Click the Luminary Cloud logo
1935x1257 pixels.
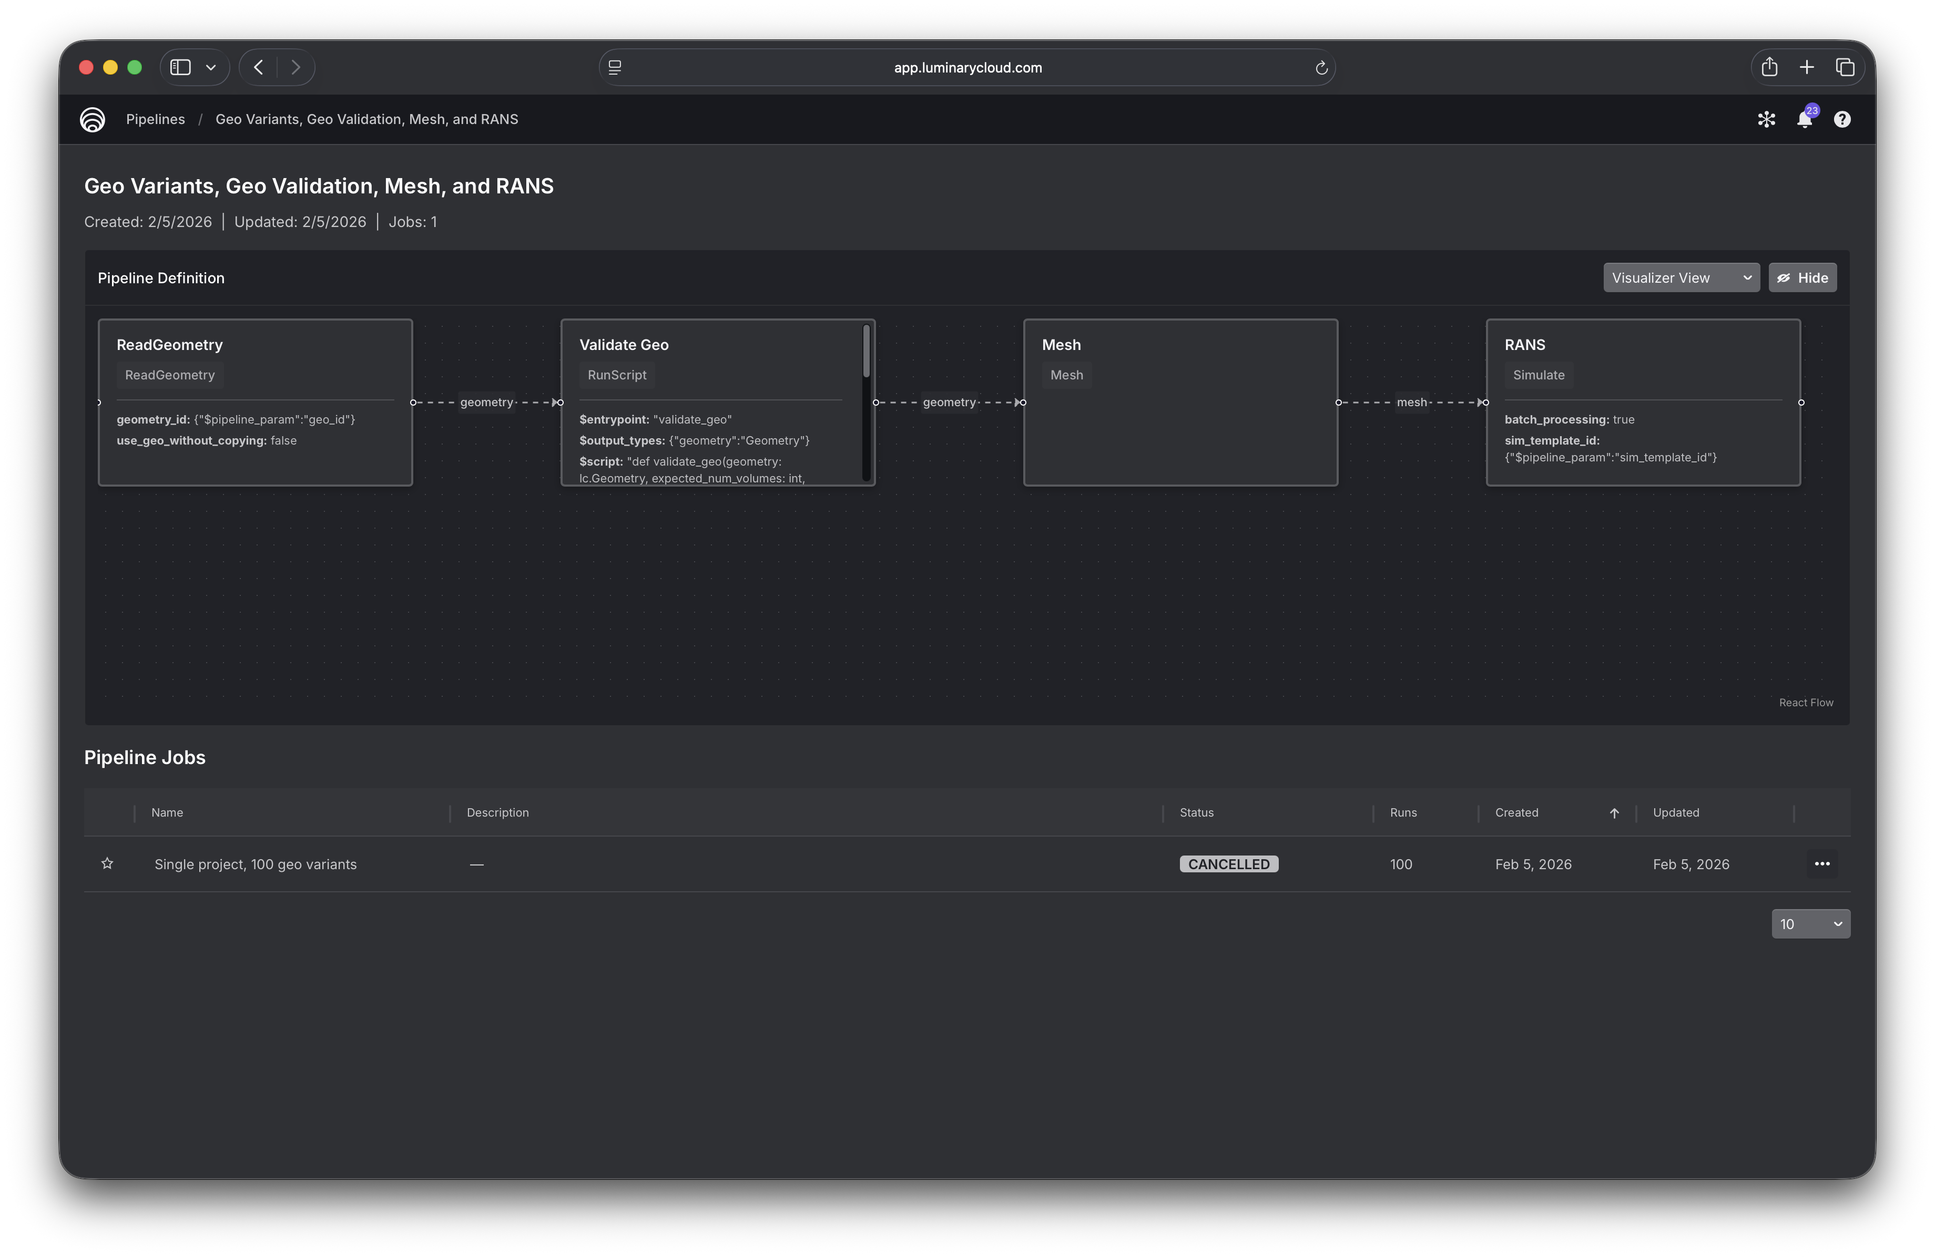point(92,119)
